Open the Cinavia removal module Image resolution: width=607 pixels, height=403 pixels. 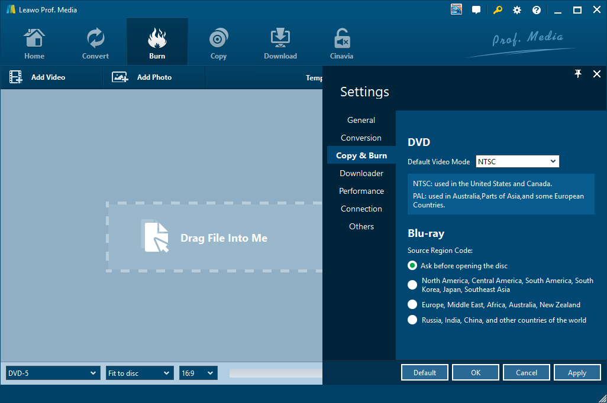coord(341,39)
